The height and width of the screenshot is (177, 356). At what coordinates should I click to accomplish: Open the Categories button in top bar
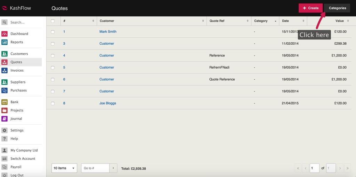click(337, 8)
